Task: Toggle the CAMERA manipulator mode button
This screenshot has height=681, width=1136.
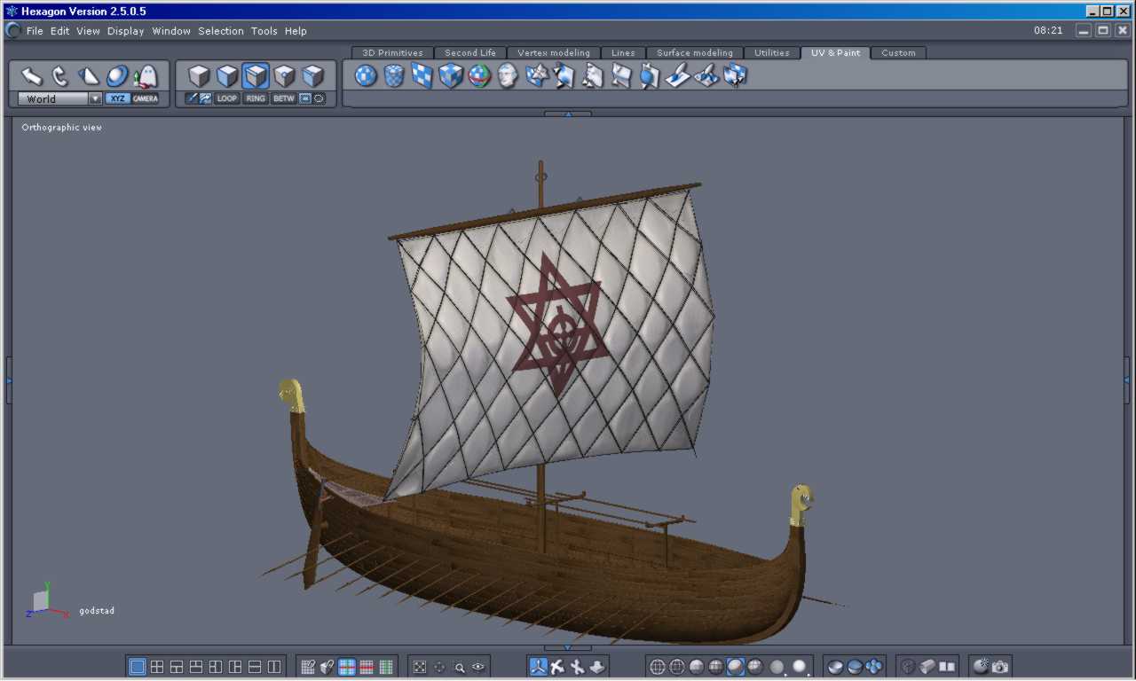Action: point(146,98)
